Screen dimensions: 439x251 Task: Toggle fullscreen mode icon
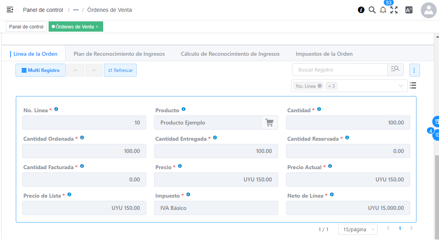(x=394, y=10)
